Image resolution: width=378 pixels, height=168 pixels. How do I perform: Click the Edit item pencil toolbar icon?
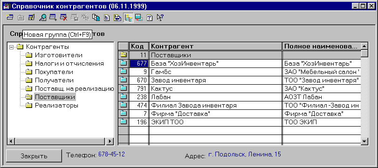(x=32, y=18)
